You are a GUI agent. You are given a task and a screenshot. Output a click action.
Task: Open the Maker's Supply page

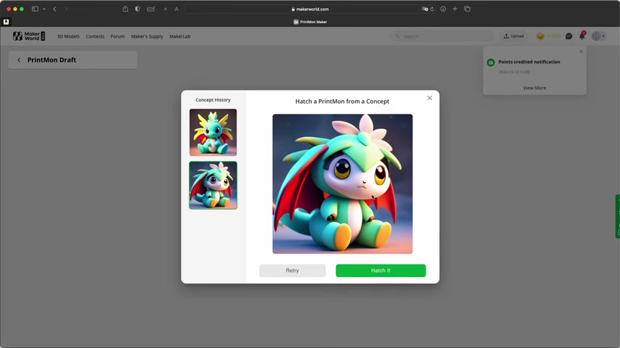[147, 36]
